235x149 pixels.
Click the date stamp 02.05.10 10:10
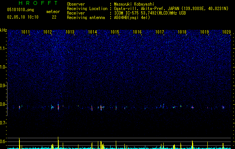pos(23,17)
